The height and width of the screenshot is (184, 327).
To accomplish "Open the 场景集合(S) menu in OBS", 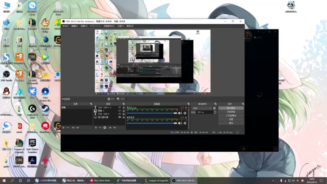I will (109, 26).
